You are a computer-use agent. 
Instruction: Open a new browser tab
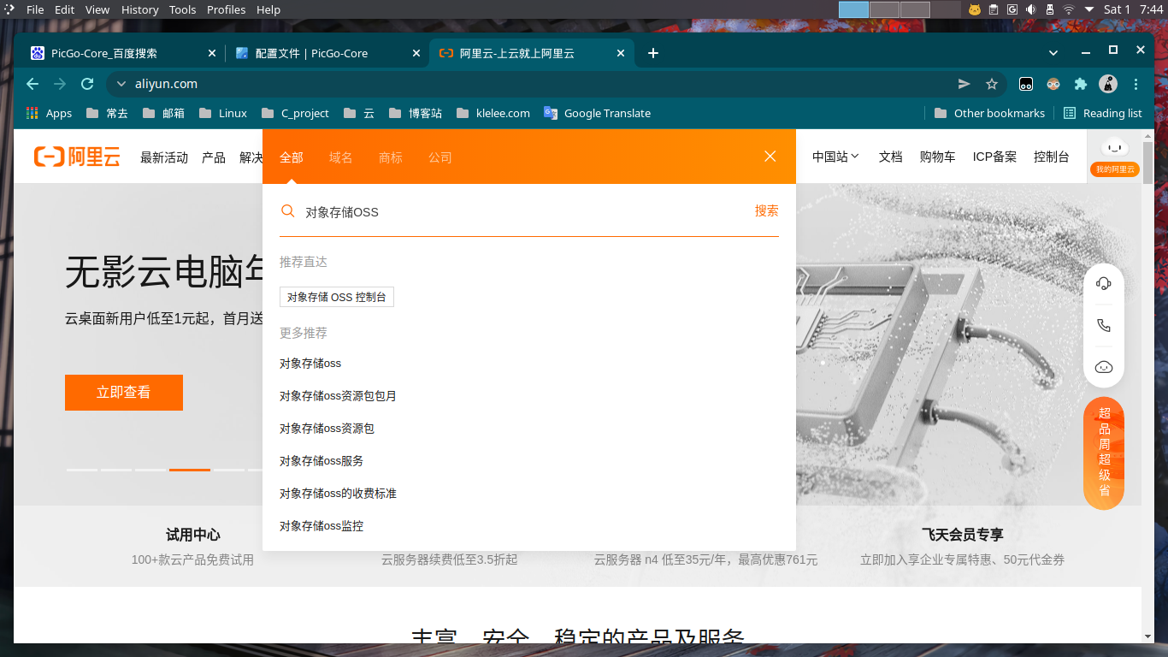pyautogui.click(x=653, y=53)
